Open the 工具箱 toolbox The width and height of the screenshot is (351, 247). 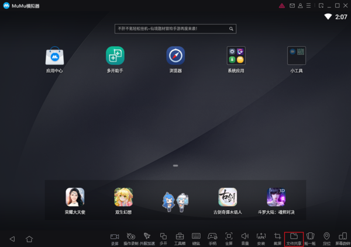[x=180, y=239]
